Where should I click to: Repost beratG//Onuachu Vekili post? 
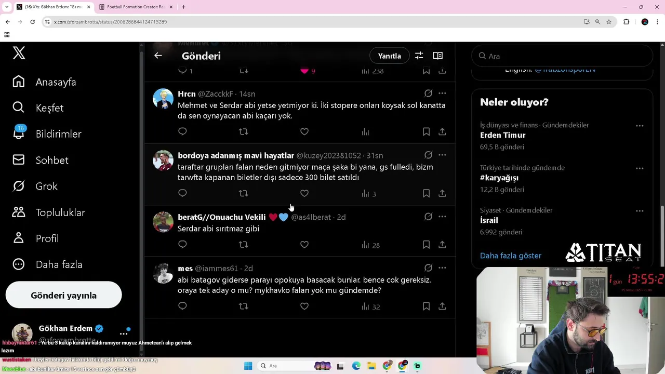coord(243,245)
